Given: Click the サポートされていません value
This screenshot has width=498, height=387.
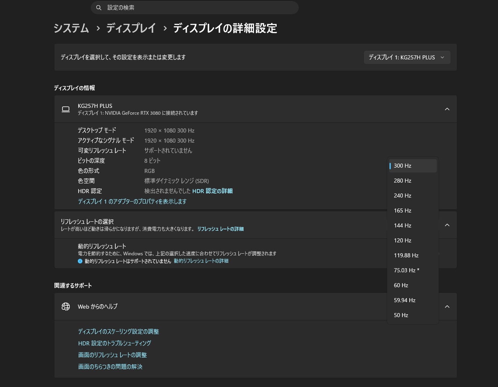Looking at the screenshot, I should coord(168,150).
